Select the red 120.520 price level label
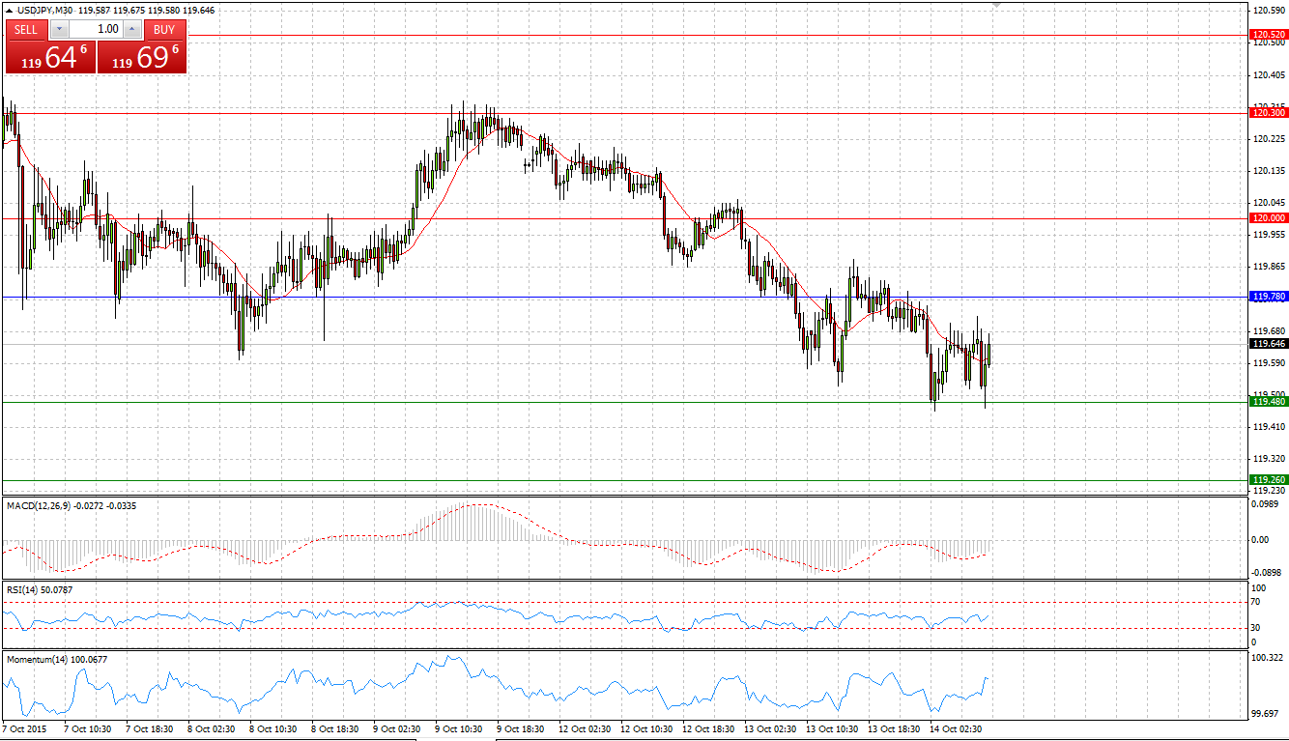 (x=1268, y=34)
